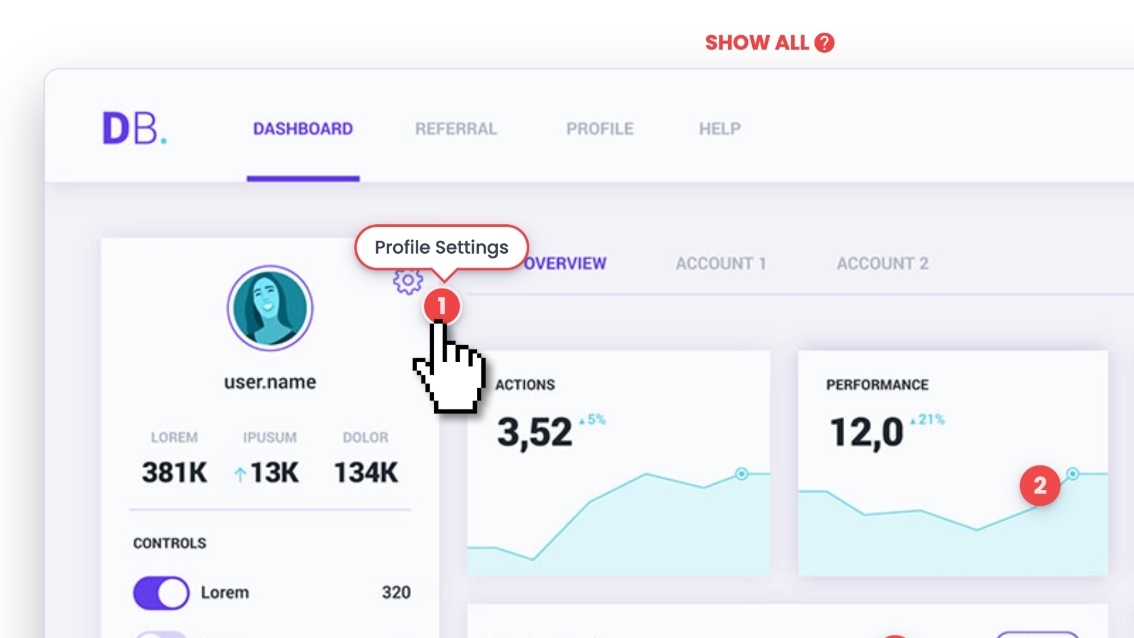1134x638 pixels.
Task: Click the 5% change indicator in Actions
Action: pos(592,419)
